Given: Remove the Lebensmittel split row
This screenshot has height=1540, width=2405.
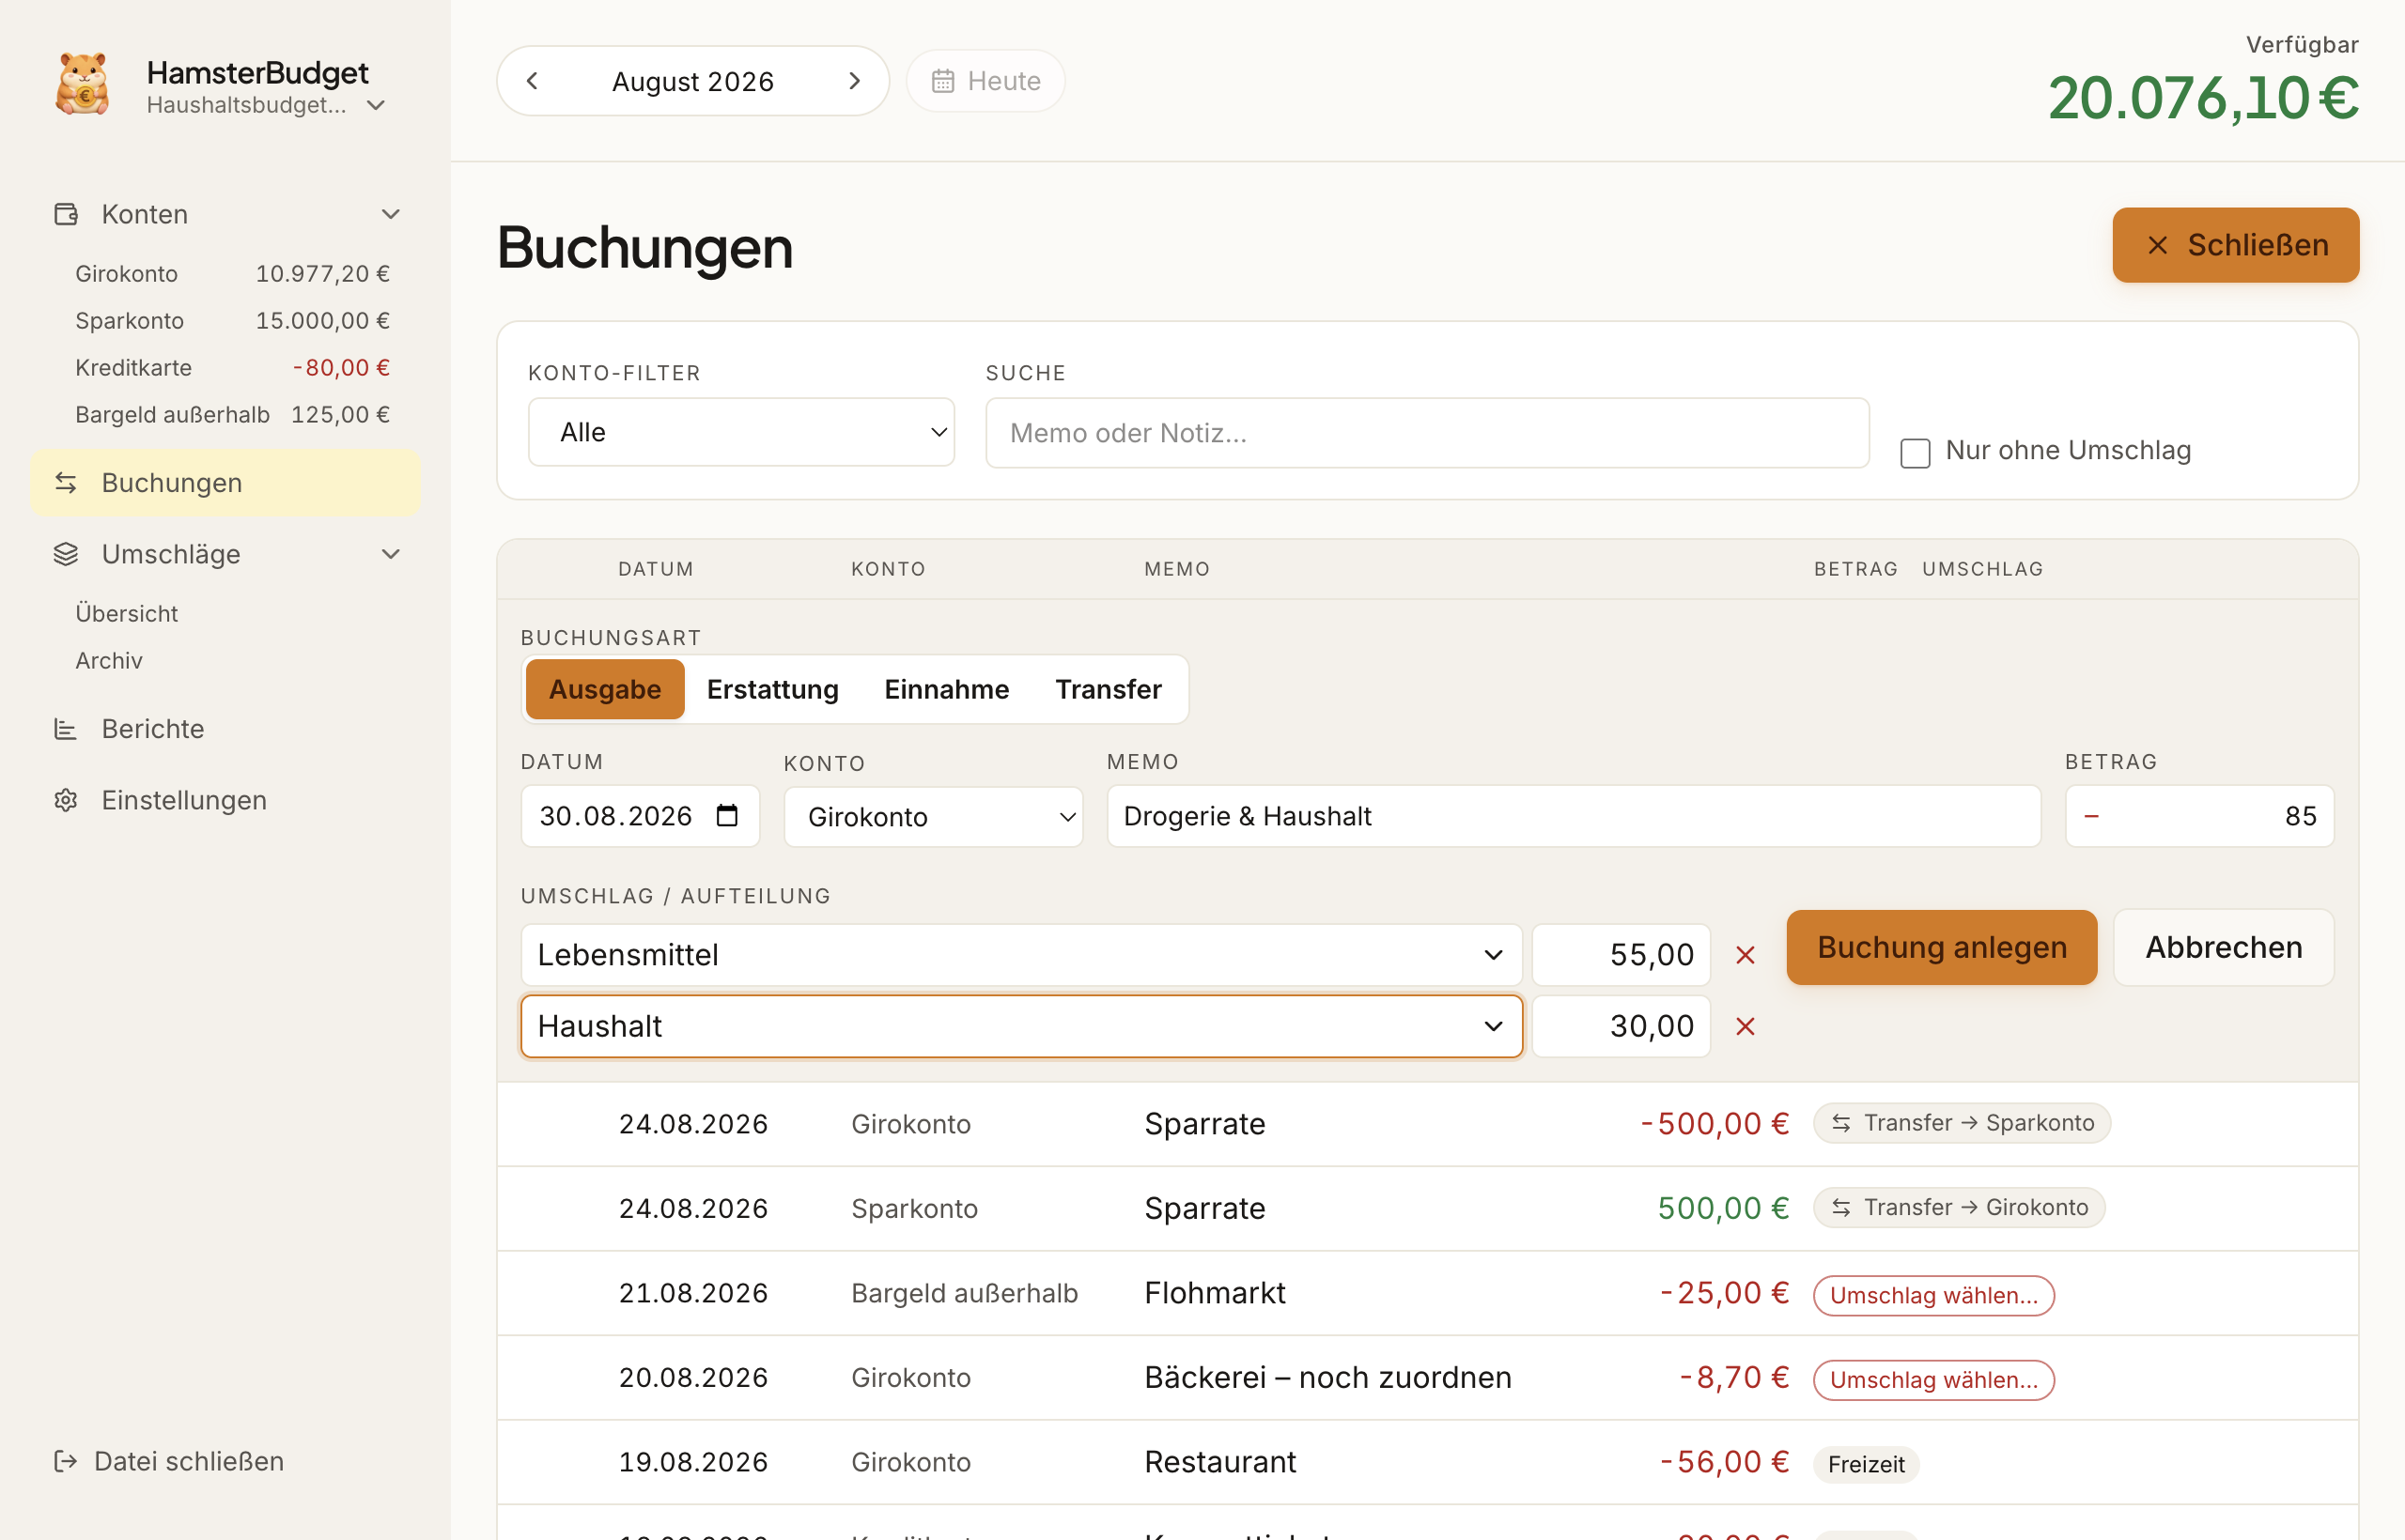Looking at the screenshot, I should [x=1746, y=955].
